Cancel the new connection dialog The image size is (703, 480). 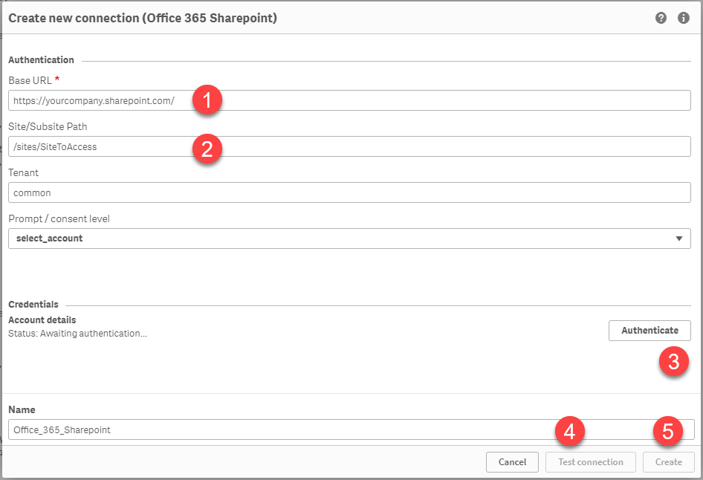point(512,462)
